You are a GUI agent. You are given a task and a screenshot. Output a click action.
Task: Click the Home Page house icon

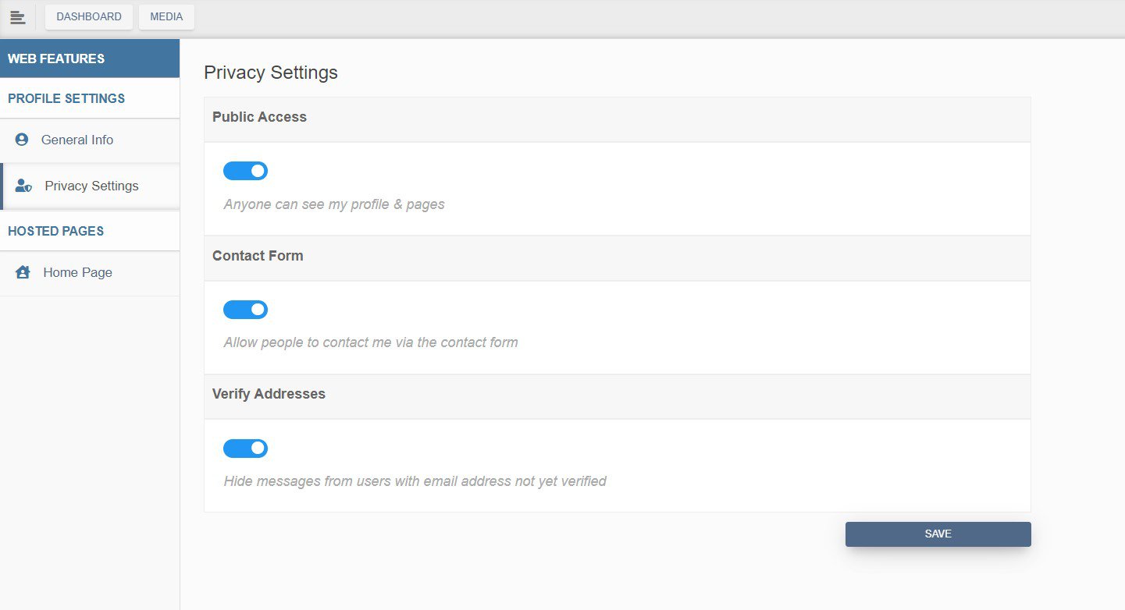pos(23,272)
